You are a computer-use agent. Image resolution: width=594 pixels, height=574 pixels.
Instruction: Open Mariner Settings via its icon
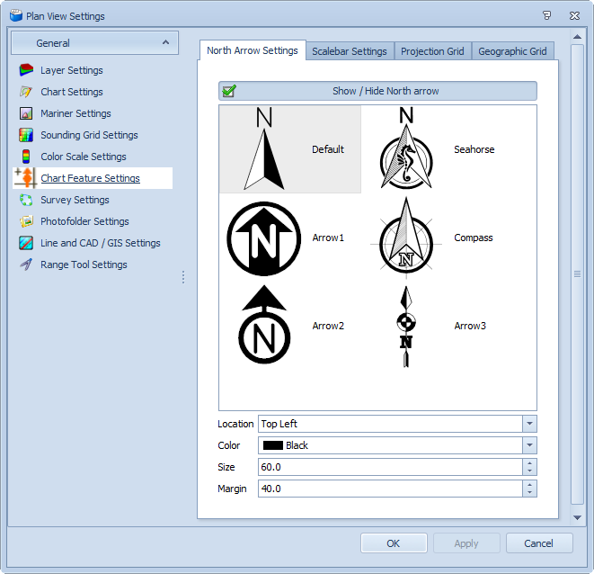[x=26, y=113]
